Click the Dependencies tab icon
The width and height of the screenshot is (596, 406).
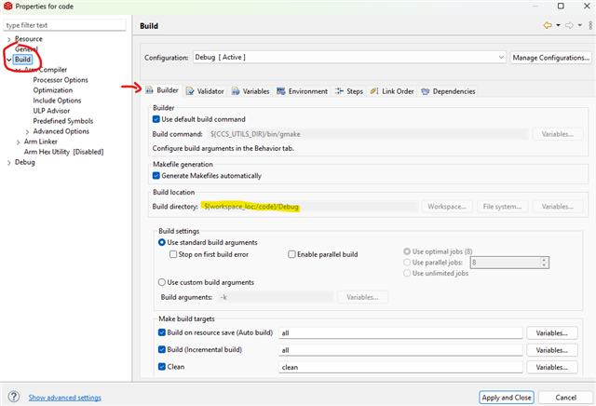(x=426, y=91)
